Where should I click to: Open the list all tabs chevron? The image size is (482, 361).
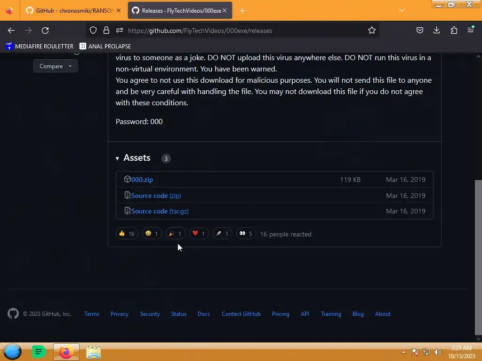point(402,10)
